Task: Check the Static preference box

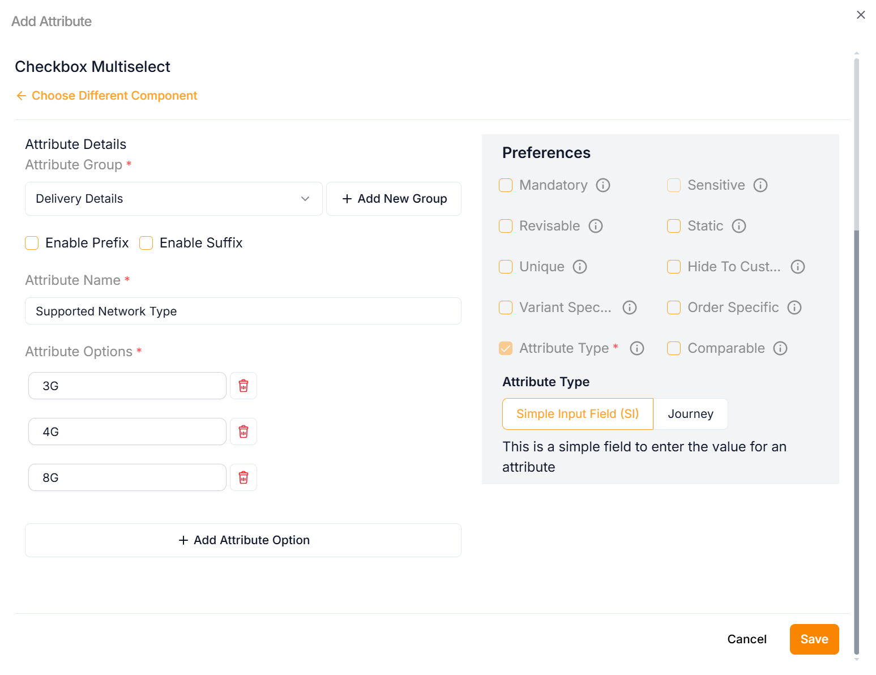Action: pos(674,226)
